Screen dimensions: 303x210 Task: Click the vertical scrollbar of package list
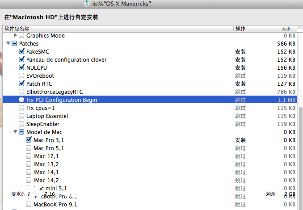tap(300, 134)
